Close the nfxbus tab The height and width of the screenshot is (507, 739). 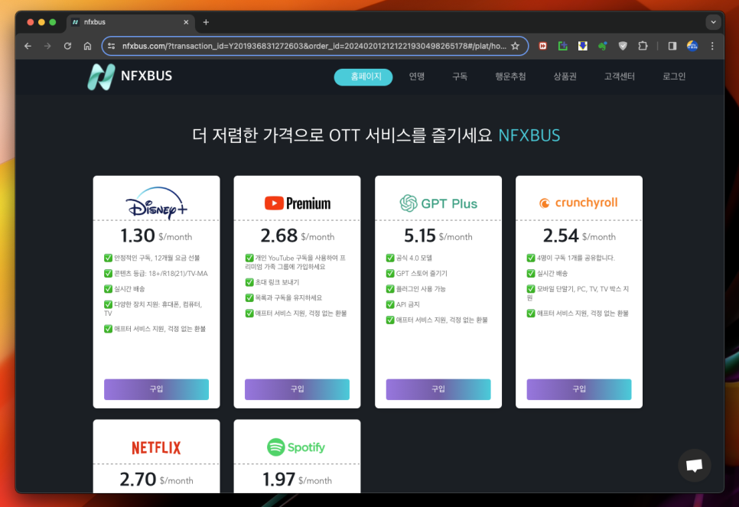tap(186, 22)
